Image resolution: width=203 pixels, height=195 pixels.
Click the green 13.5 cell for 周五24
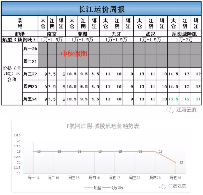(173, 99)
